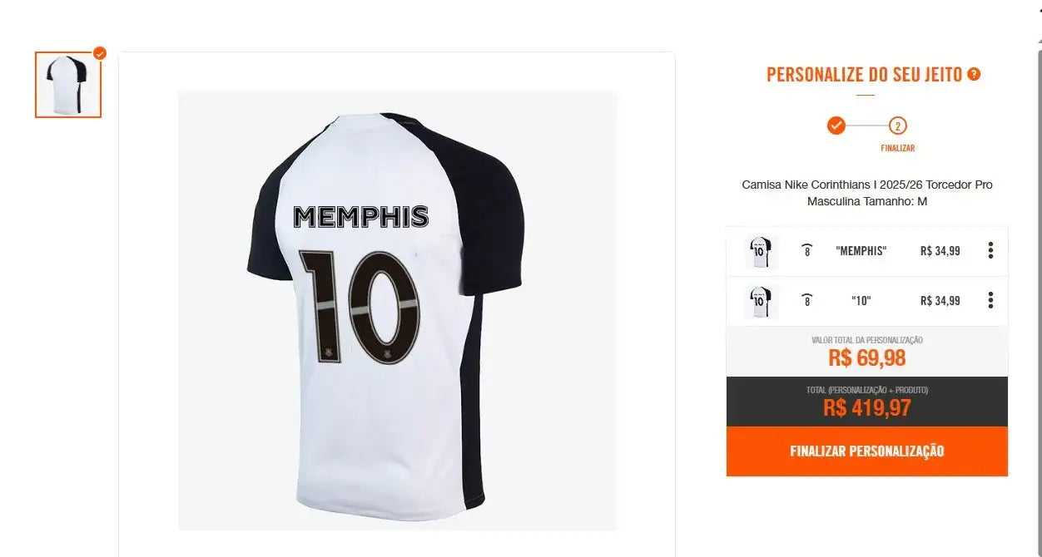Go back to completed step one checkmark
The height and width of the screenshot is (557, 1042).
click(x=836, y=126)
